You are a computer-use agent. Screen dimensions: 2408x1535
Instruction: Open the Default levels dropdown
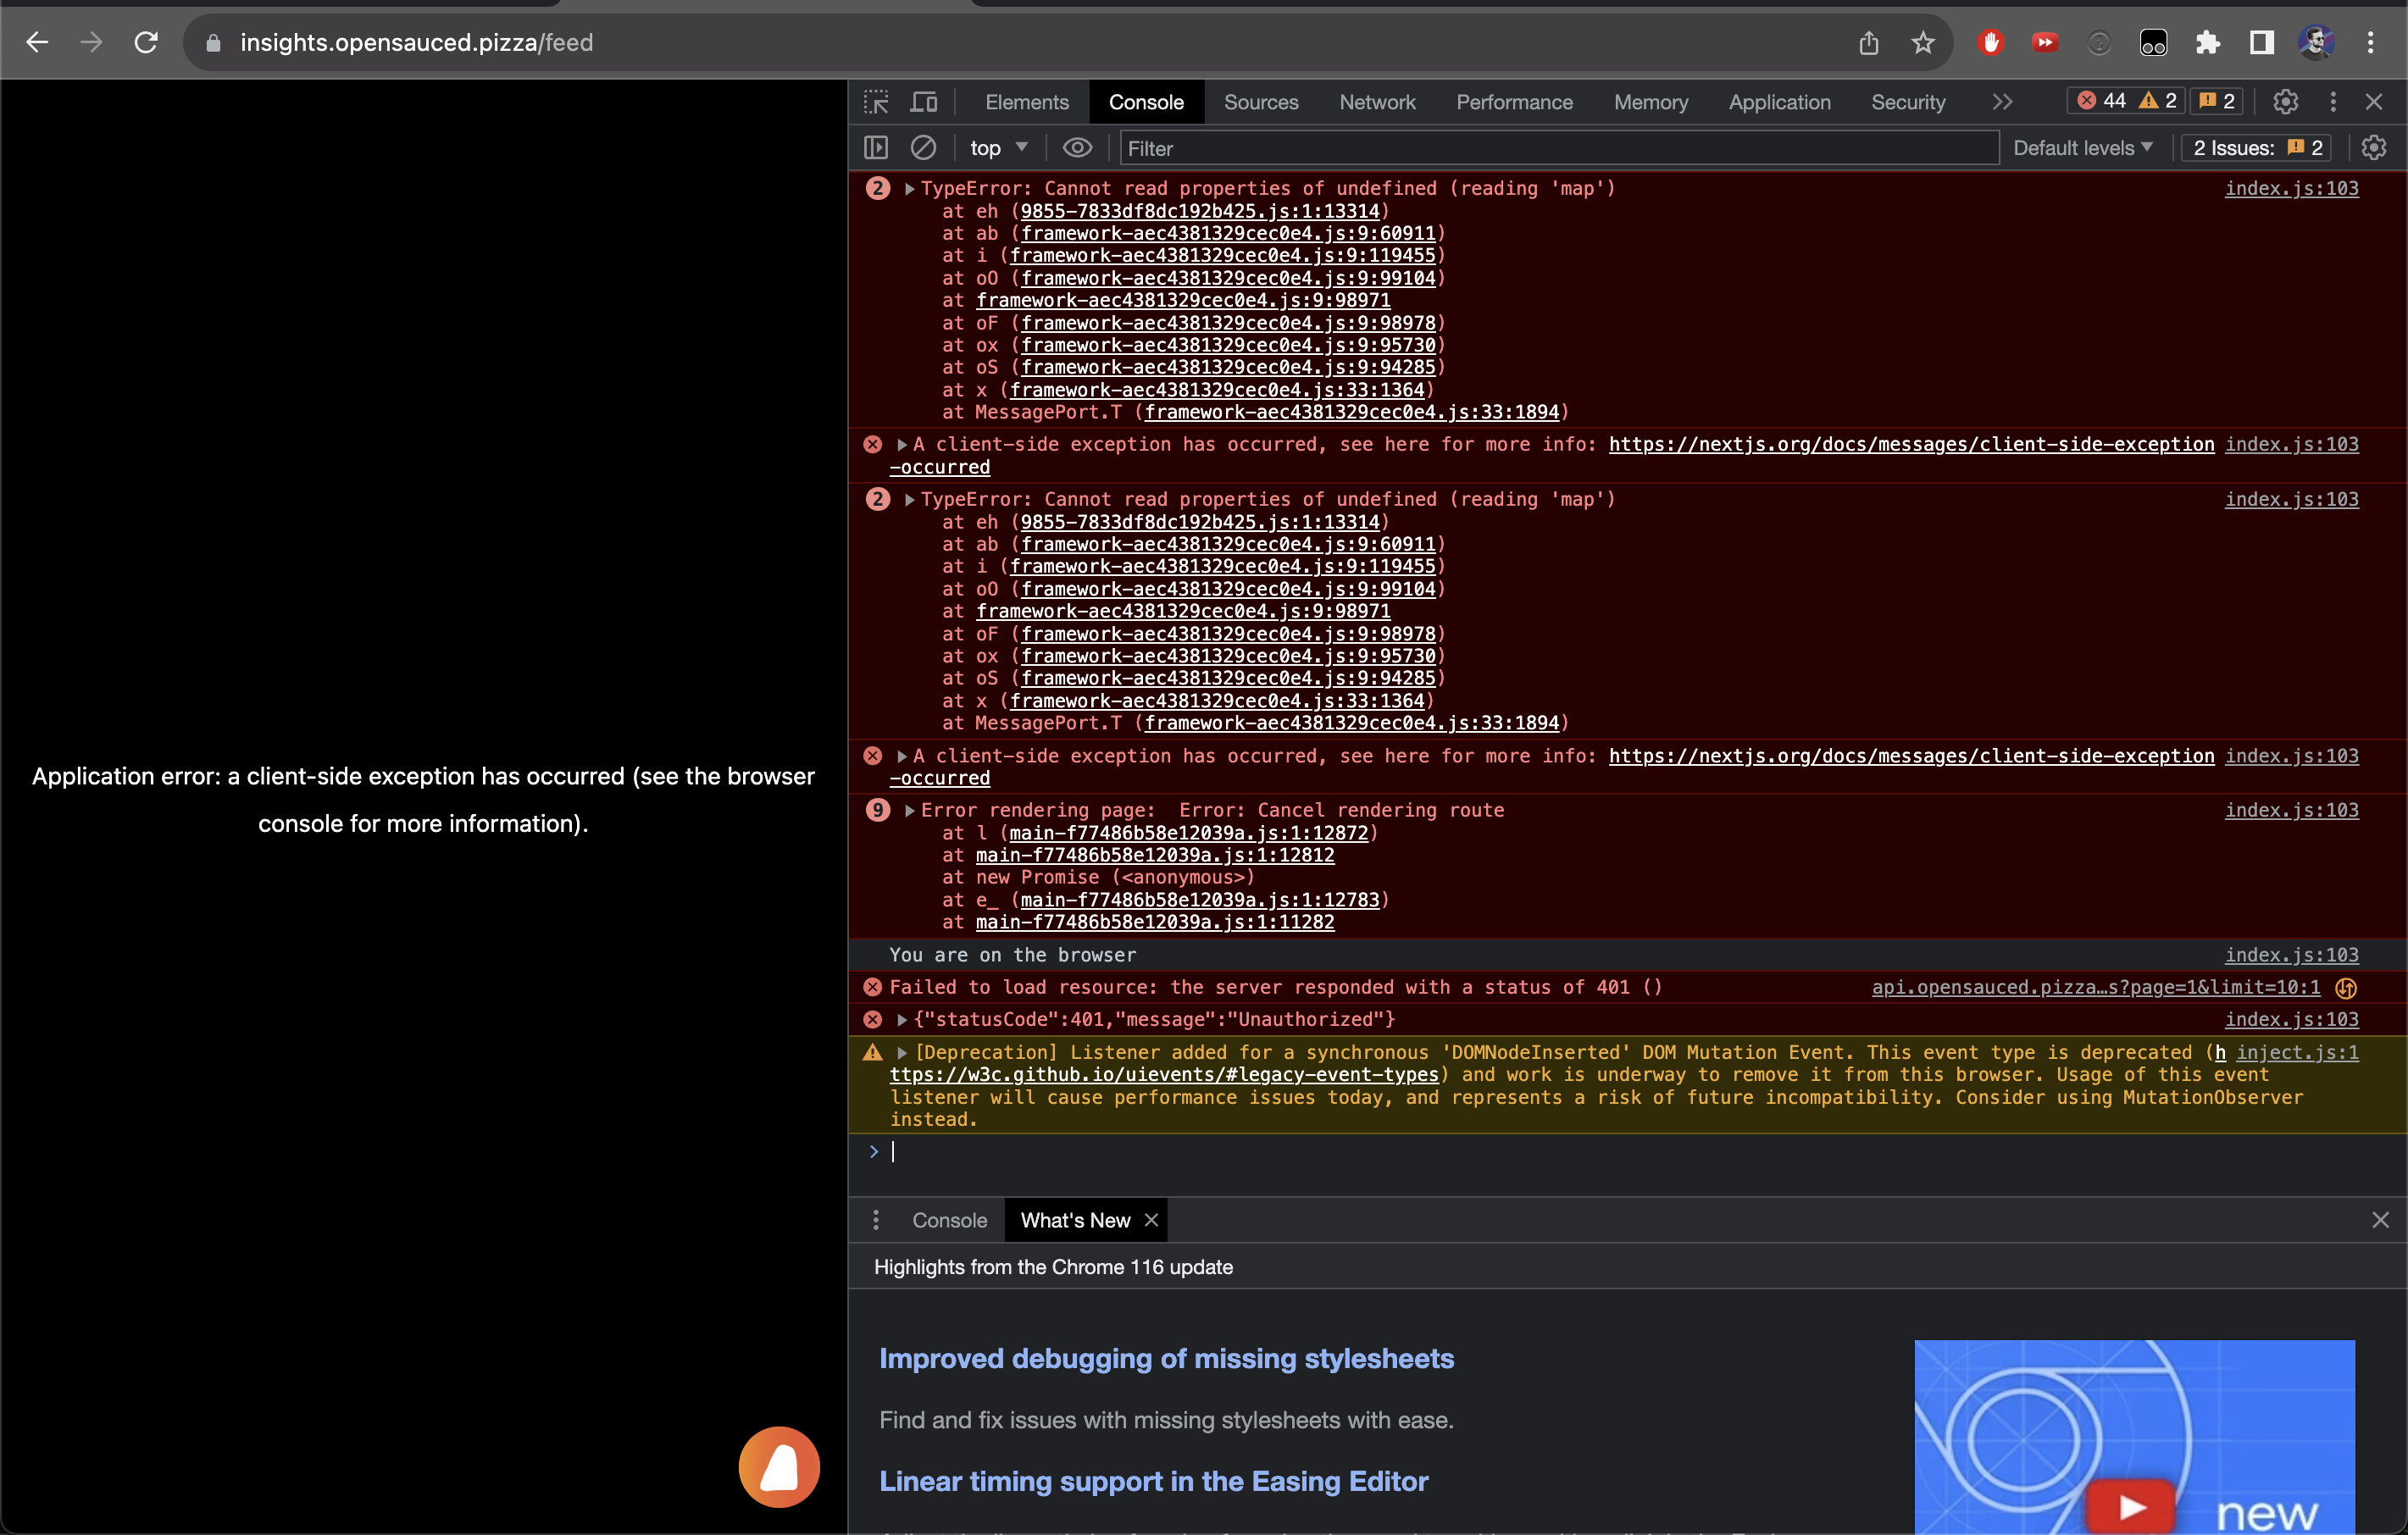[x=2082, y=147]
